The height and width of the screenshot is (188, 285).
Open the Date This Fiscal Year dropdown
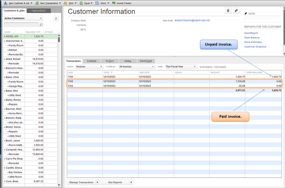[x=181, y=67]
